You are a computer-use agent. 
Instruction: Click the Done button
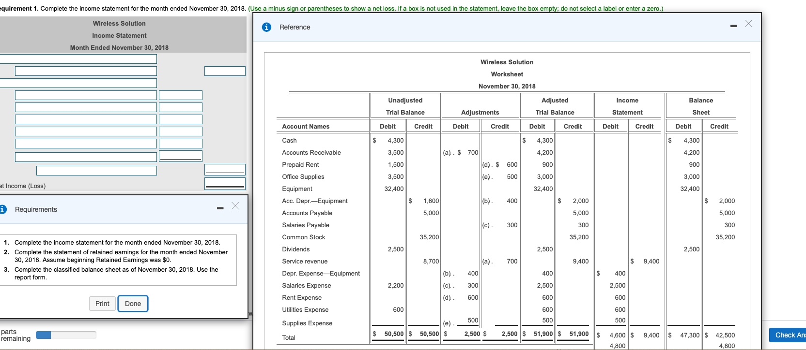pyautogui.click(x=133, y=304)
